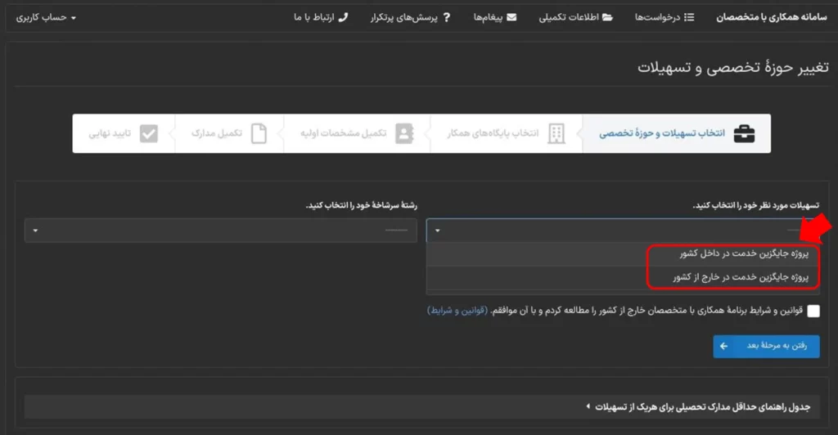This screenshot has width=838, height=435.
Task: Go to the انتخاب پایگاه‌های همکار step
Action: (x=506, y=133)
